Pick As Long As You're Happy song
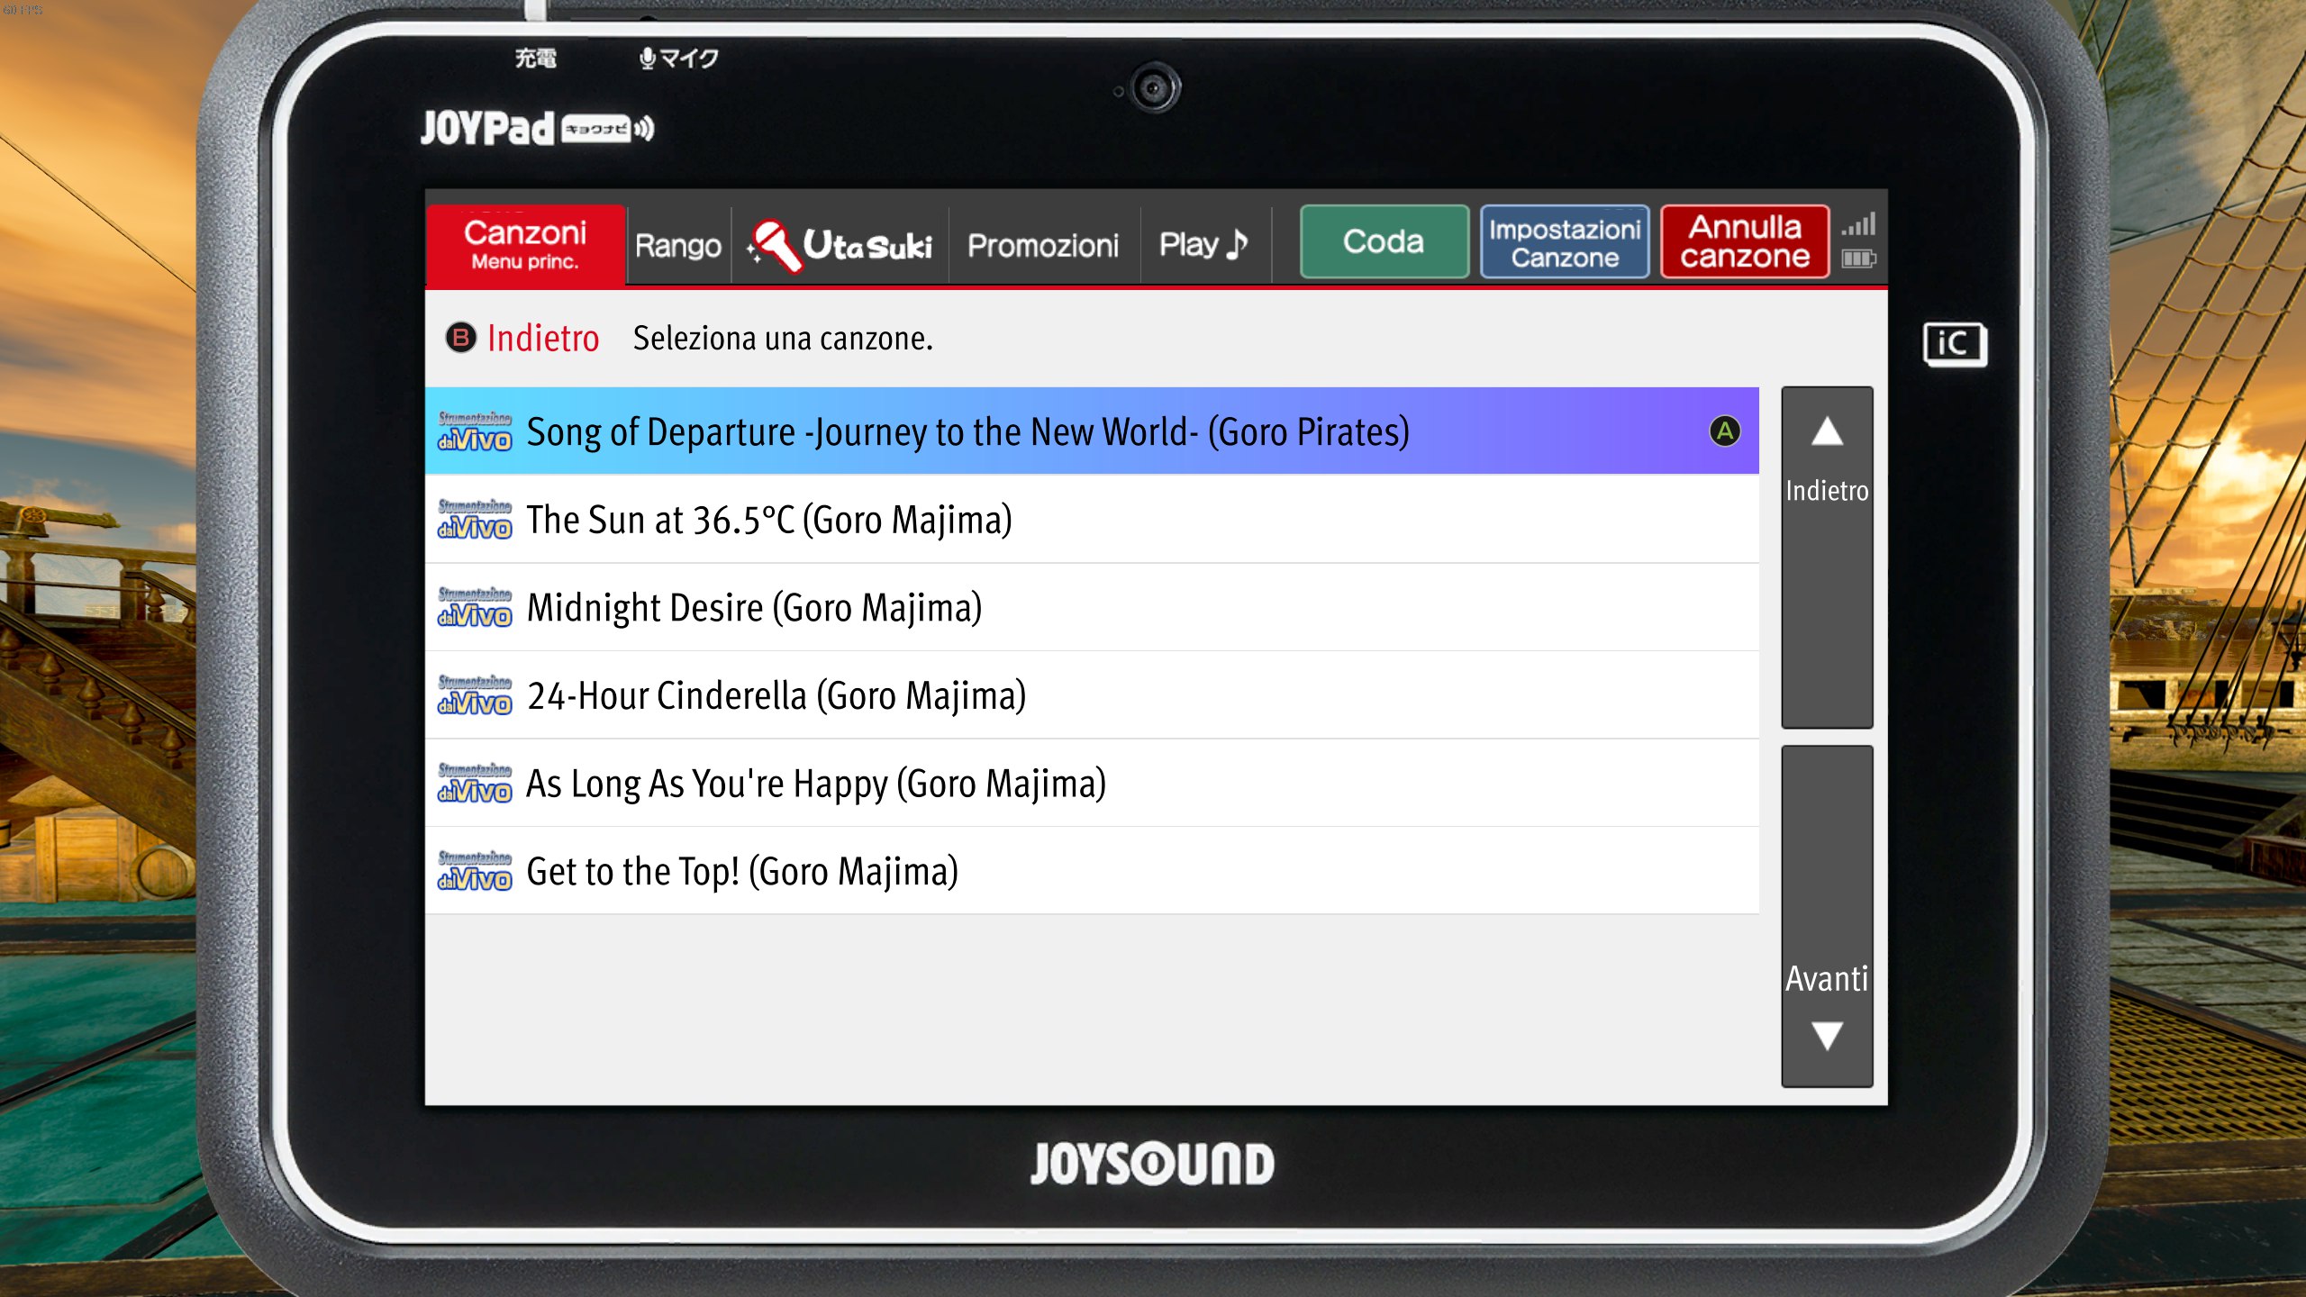This screenshot has height=1297, width=2306. tap(1092, 784)
